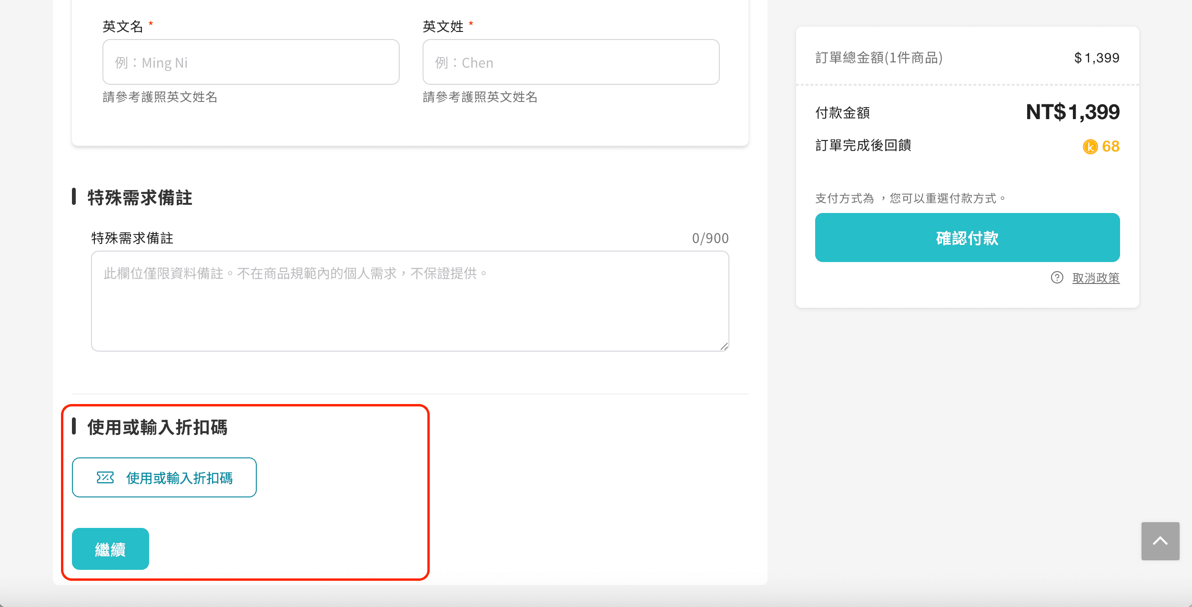Click the 使用或輸入折扣碼 button

164,477
